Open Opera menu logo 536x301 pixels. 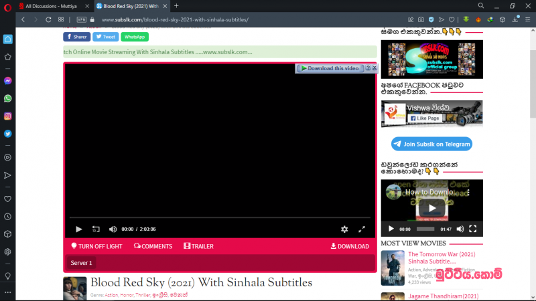pyautogui.click(x=7, y=7)
